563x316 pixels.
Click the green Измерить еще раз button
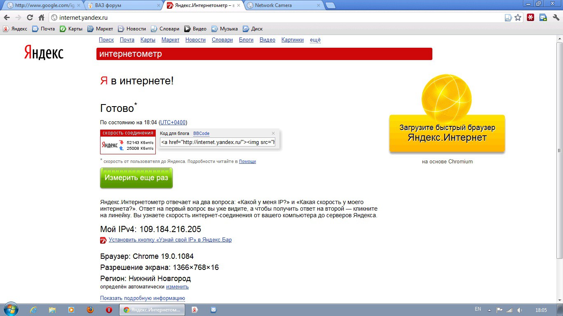(136, 178)
